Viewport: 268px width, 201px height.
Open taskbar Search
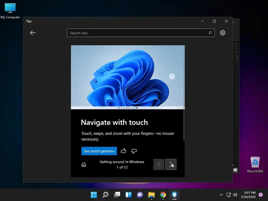[105, 195]
